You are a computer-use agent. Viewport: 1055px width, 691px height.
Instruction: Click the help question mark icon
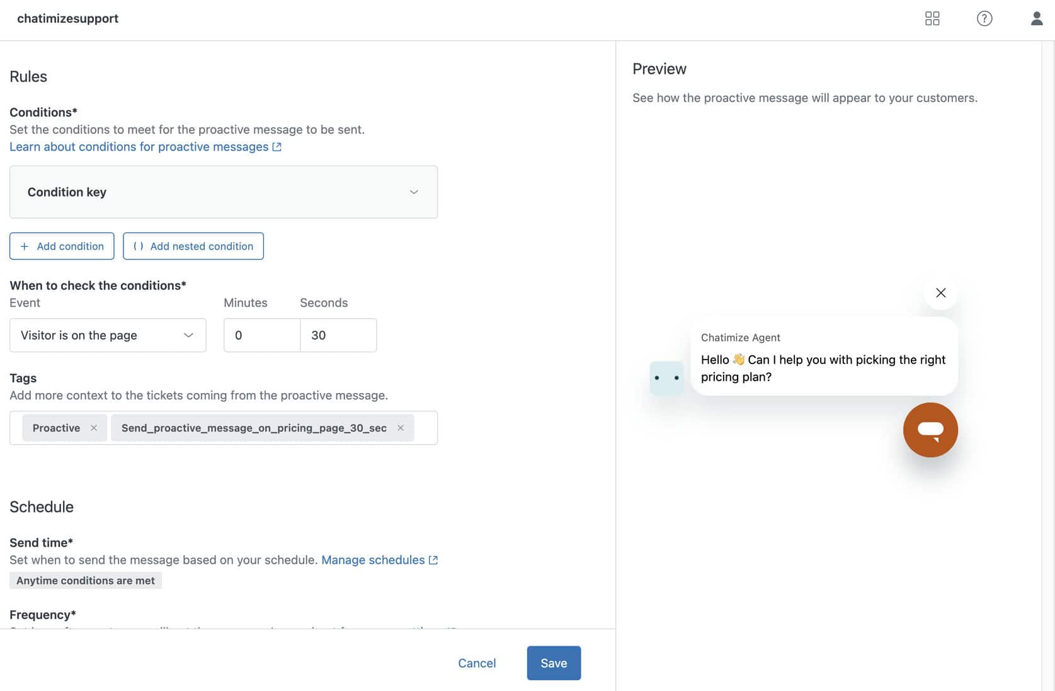click(984, 18)
